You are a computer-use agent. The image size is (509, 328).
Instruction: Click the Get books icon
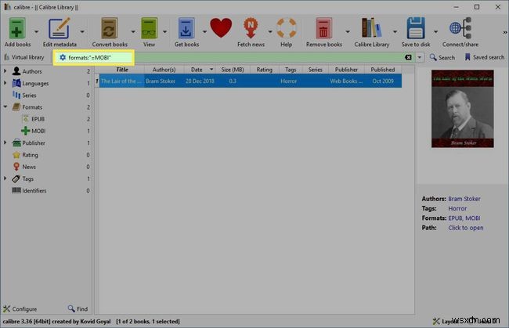(186, 28)
